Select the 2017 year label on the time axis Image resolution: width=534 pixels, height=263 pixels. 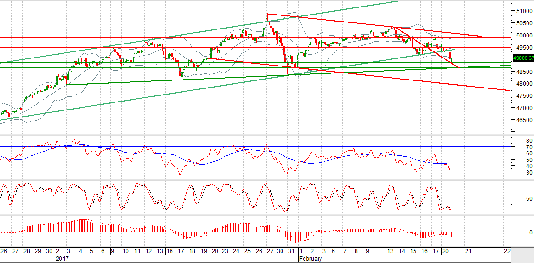(61, 258)
